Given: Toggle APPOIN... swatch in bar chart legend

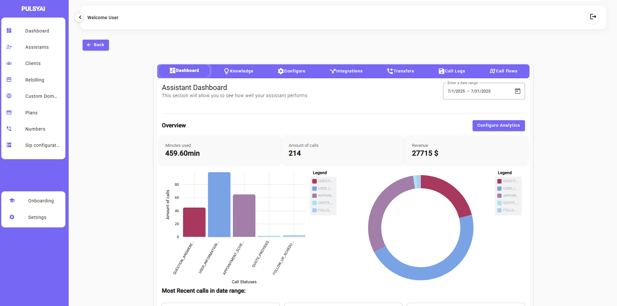Looking at the screenshot, I should [x=315, y=196].
